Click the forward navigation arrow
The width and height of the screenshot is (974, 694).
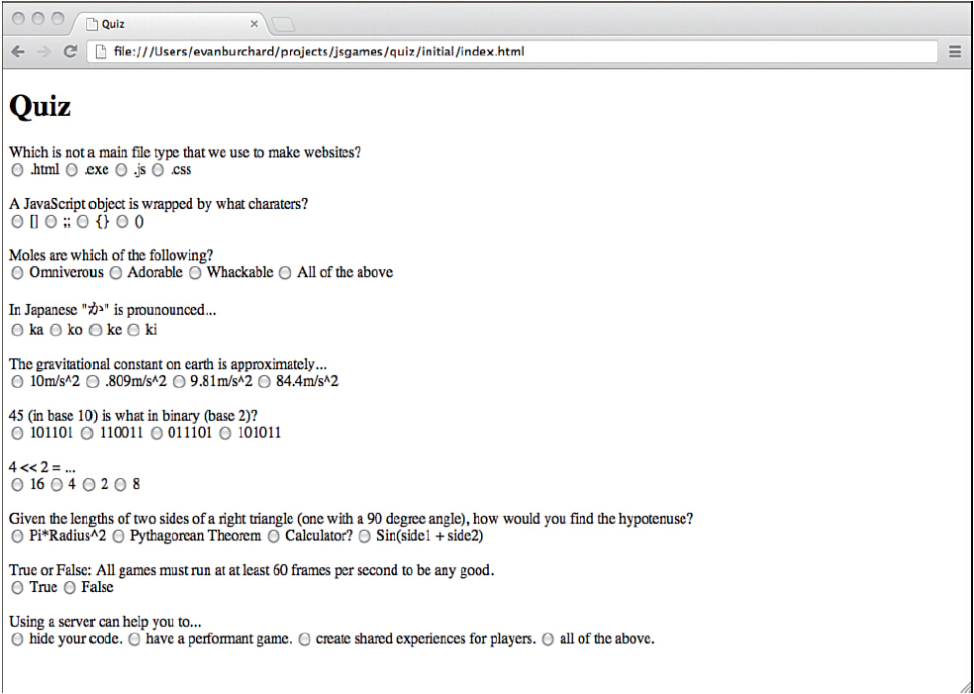(x=44, y=52)
